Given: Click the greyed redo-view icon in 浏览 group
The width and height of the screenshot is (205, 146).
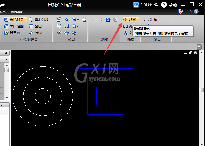Looking at the screenshot, I should 115,20.
